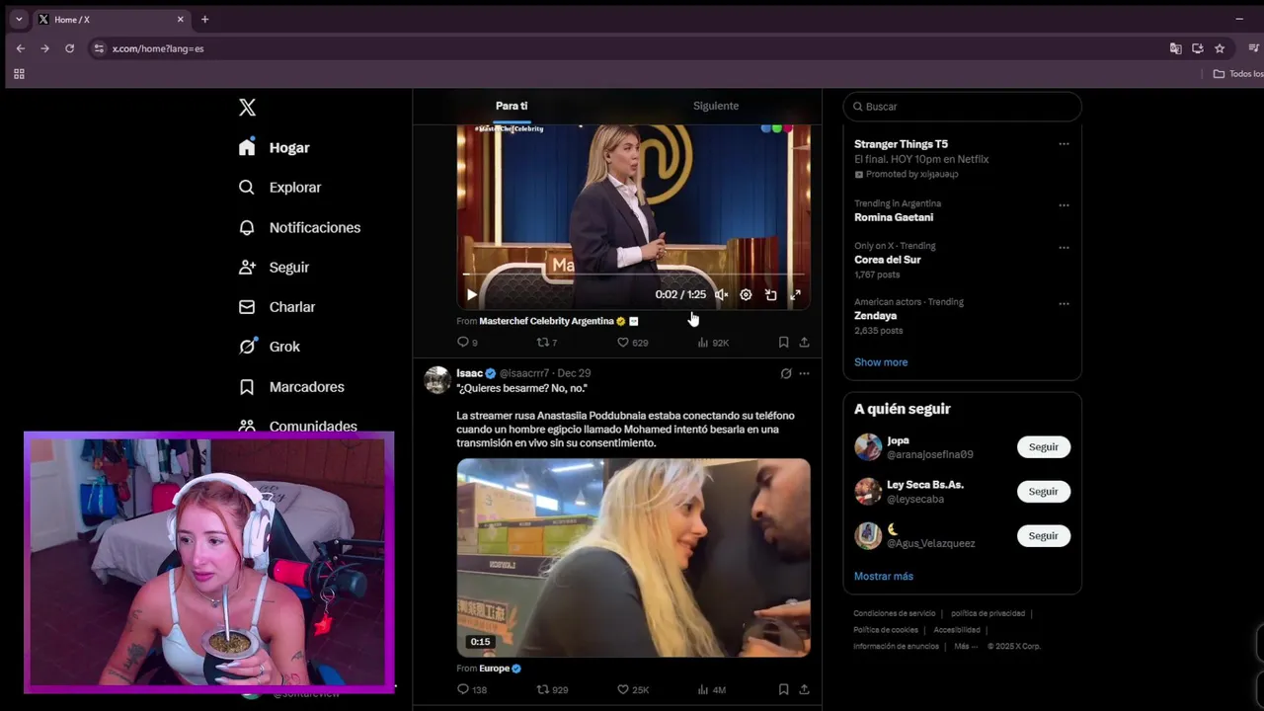Open Charlar envelope icon
1264x711 pixels.
pos(247,307)
